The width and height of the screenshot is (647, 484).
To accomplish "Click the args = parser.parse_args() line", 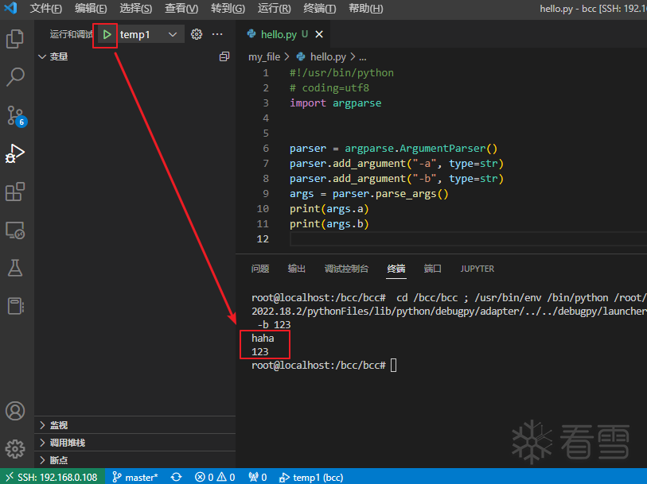I will (x=369, y=194).
